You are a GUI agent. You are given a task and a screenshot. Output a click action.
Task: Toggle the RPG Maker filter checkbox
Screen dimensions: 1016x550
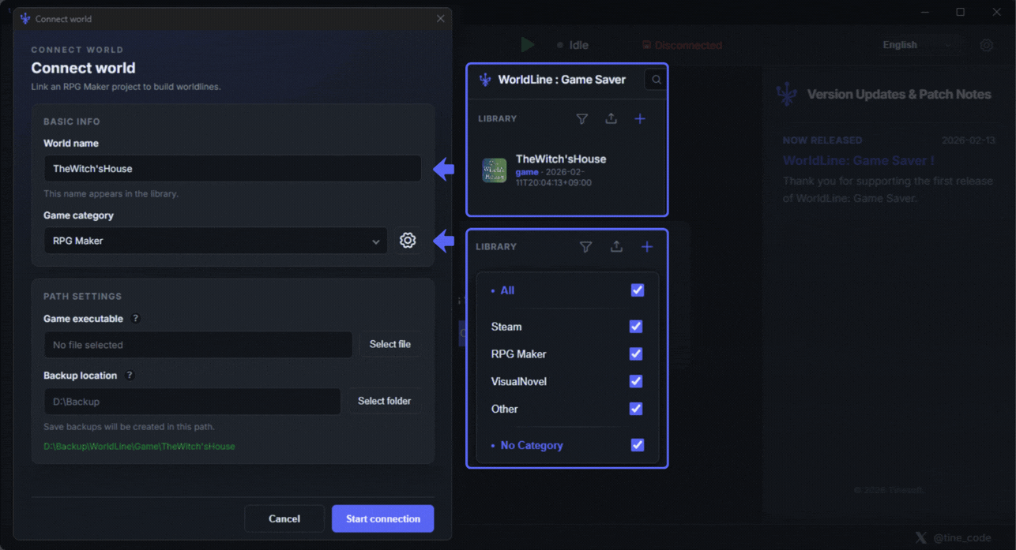coord(636,354)
